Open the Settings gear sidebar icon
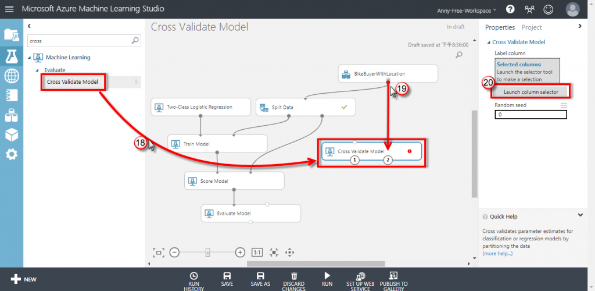The width and height of the screenshot is (595, 291). pyautogui.click(x=12, y=154)
